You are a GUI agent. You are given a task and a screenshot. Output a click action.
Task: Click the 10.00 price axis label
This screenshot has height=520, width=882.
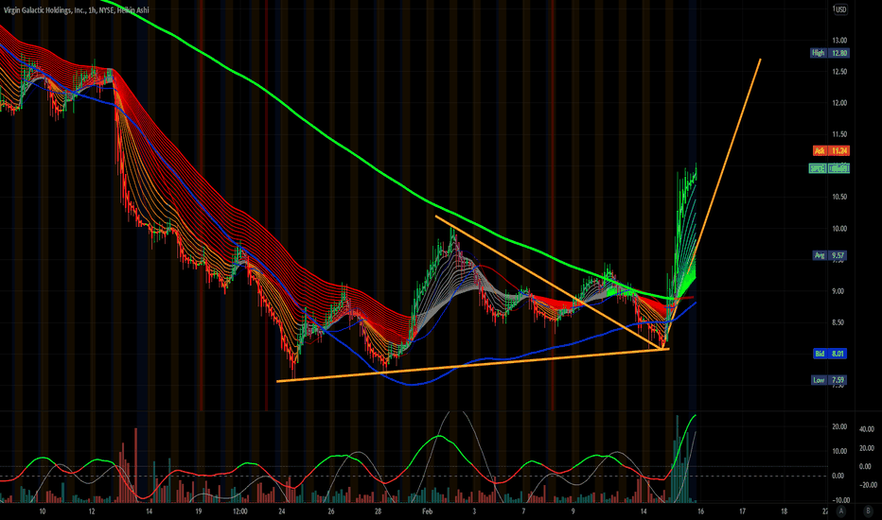(839, 229)
